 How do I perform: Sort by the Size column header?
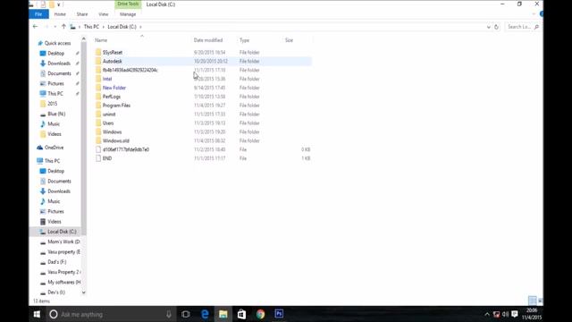[x=289, y=40]
